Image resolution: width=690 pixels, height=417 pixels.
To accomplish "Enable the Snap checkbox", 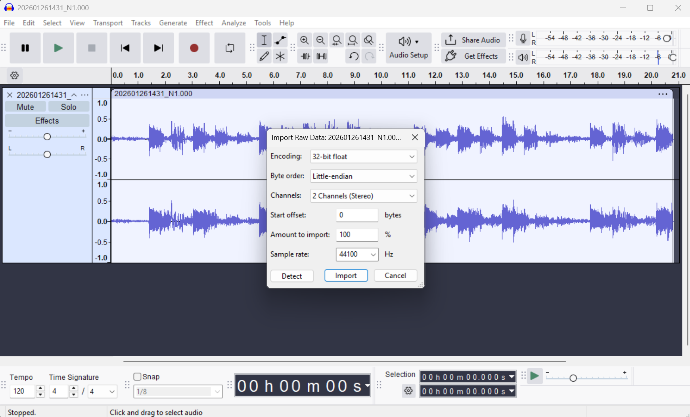I will [138, 377].
